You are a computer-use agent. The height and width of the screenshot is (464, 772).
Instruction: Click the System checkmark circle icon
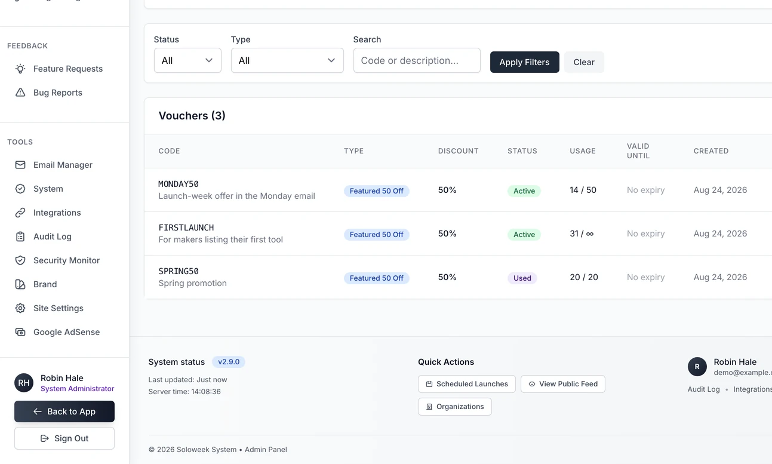point(20,189)
